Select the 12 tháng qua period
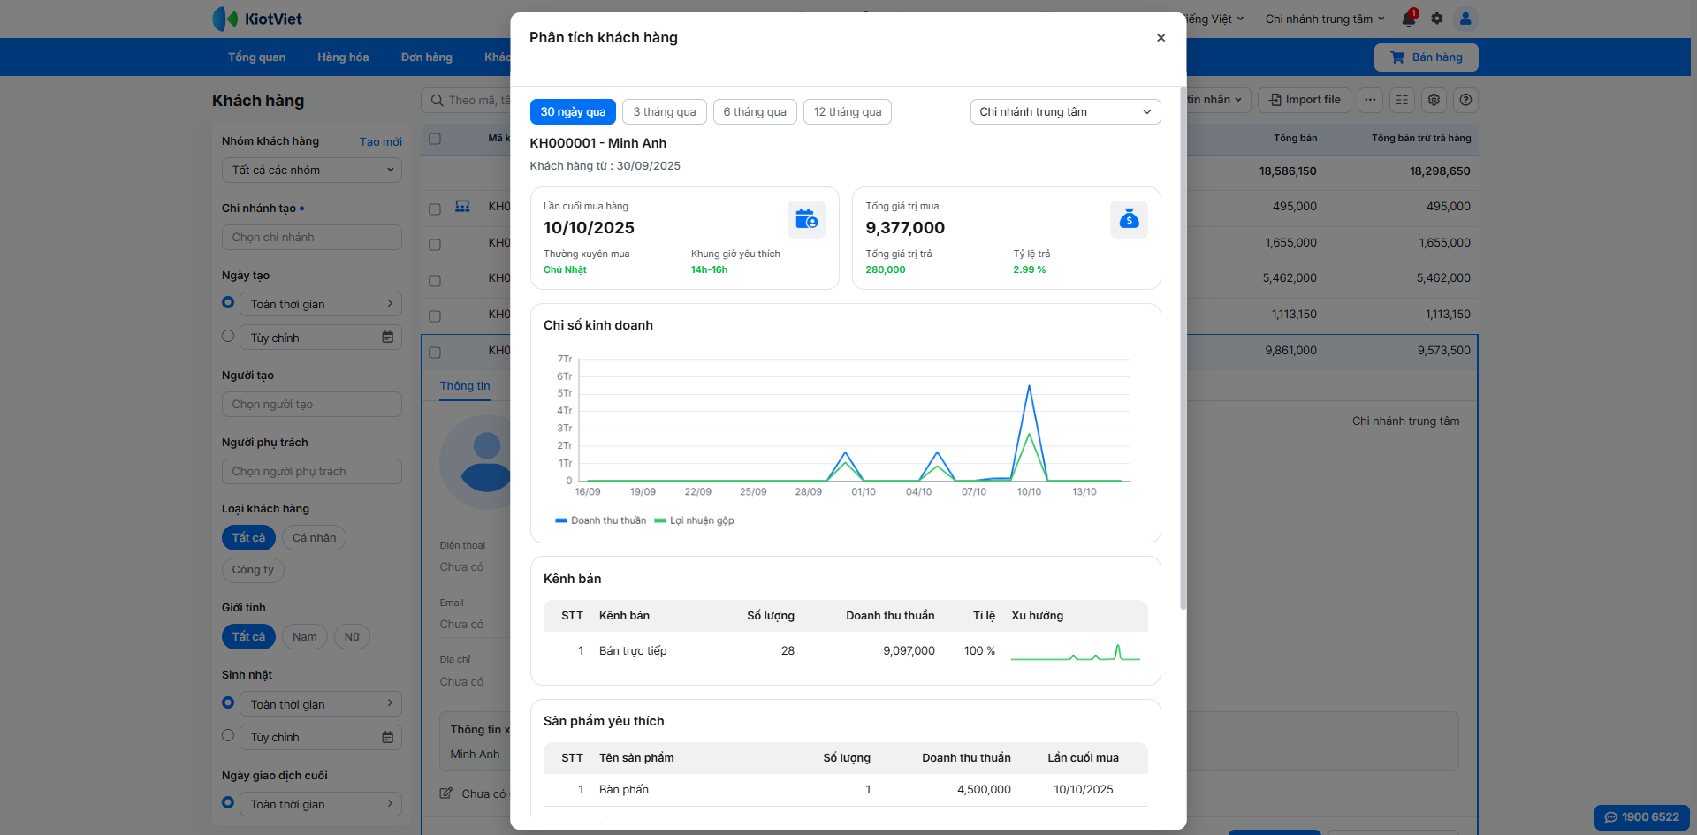Screen dimensions: 1697x835 (x=847, y=112)
